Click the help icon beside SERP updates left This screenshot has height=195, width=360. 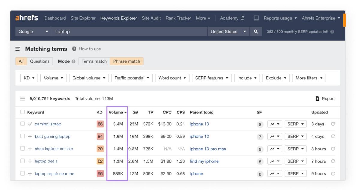pyautogui.click(x=332, y=31)
